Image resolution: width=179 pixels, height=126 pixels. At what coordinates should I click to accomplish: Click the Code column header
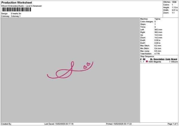(x=168, y=59)
